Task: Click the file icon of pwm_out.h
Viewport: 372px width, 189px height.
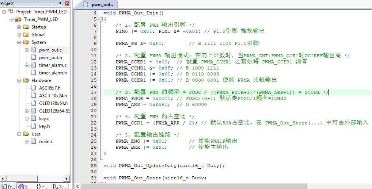Action: pos(34,58)
